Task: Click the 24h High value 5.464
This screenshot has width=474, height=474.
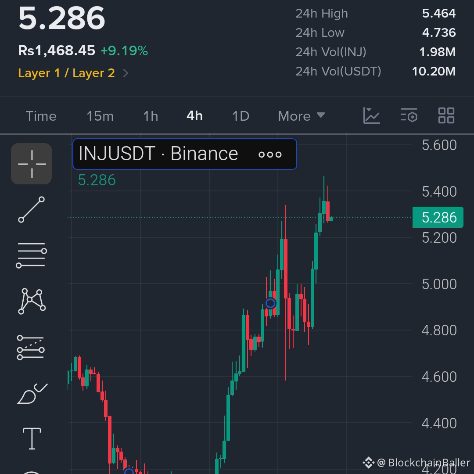Action: click(x=438, y=13)
